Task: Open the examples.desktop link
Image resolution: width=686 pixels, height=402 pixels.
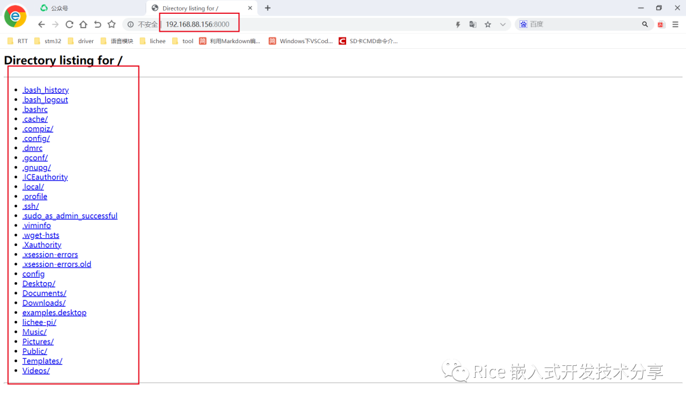Action: 54,313
